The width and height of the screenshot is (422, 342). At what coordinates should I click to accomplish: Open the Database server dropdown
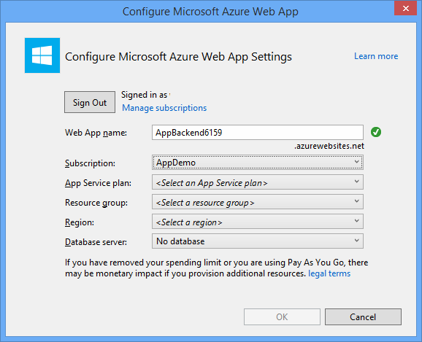258,241
